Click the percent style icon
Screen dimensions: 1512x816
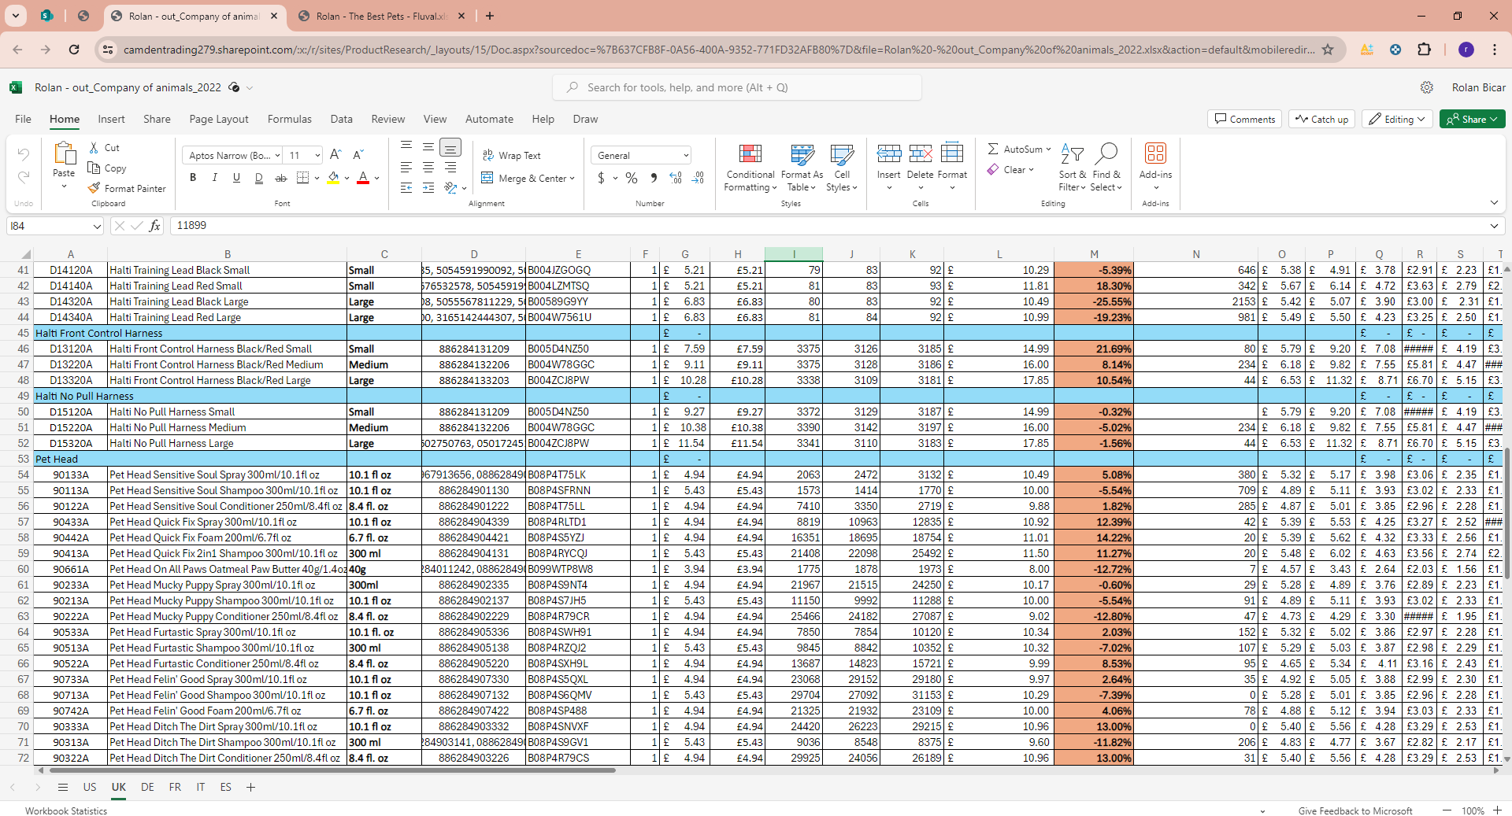(x=631, y=178)
